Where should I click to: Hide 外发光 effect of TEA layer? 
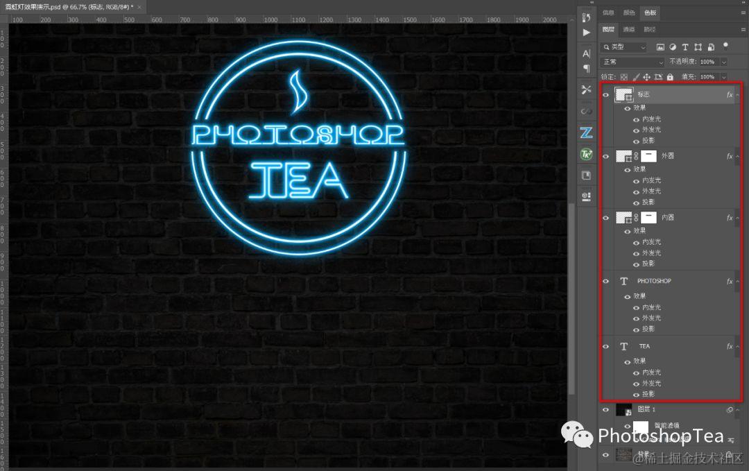pos(636,384)
